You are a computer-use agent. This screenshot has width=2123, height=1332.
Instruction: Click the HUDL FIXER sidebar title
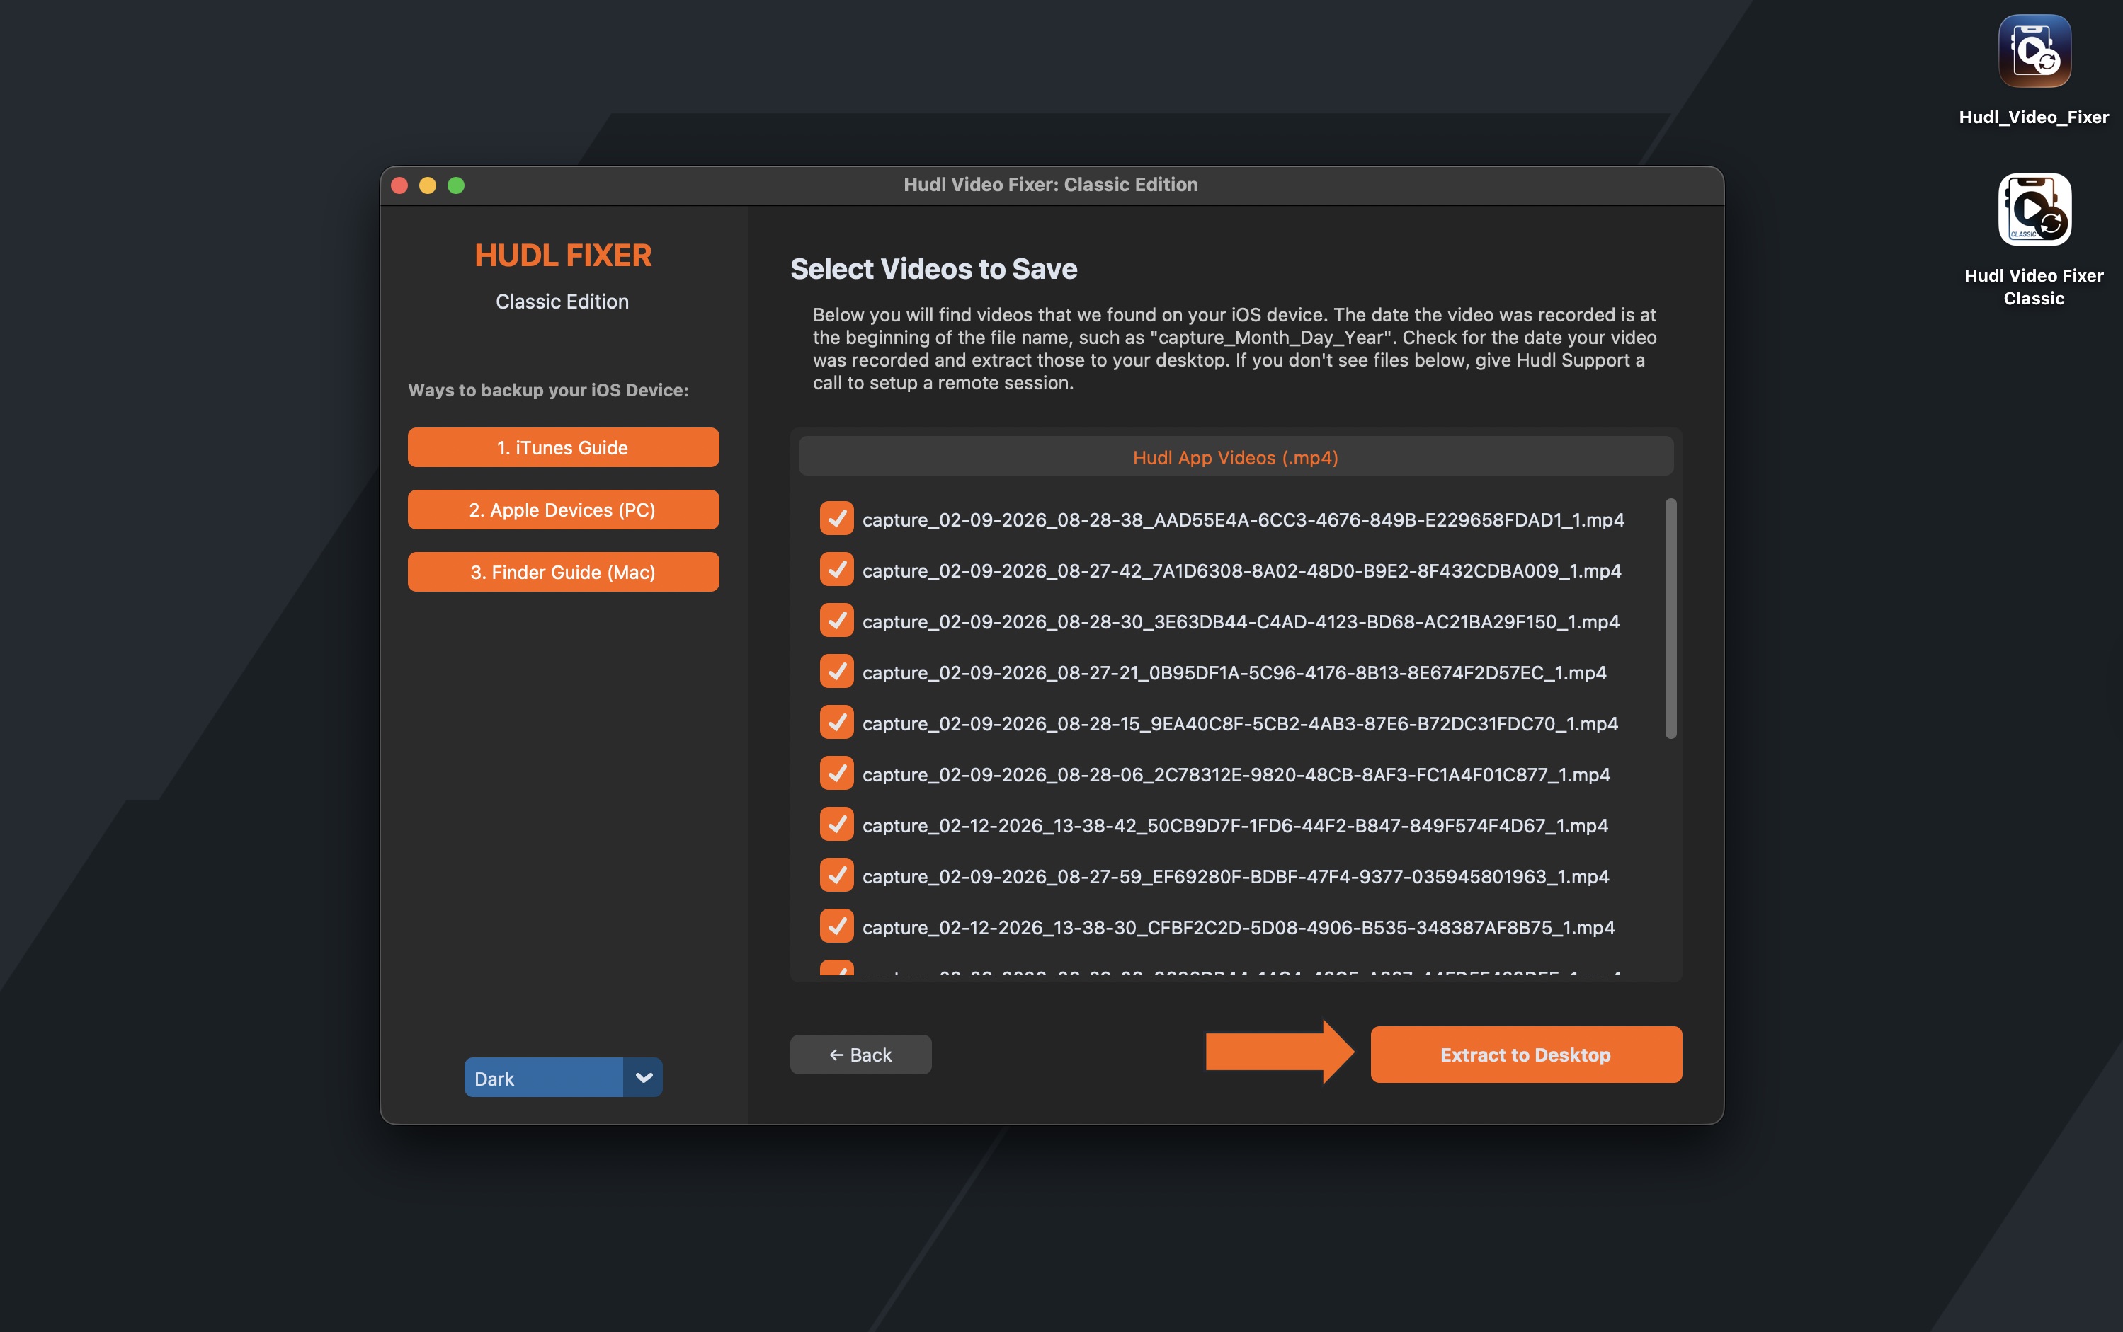click(563, 256)
